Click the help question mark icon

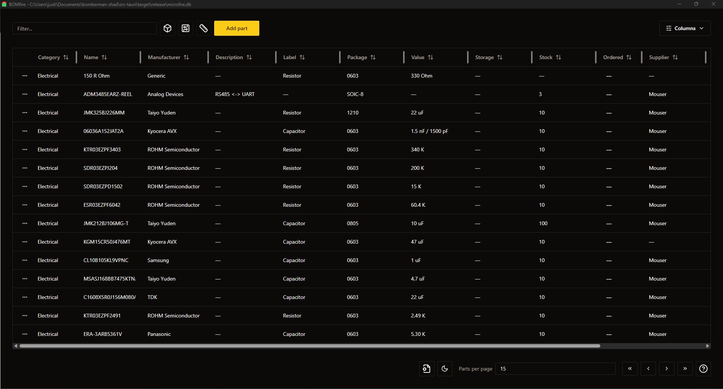[x=703, y=369]
